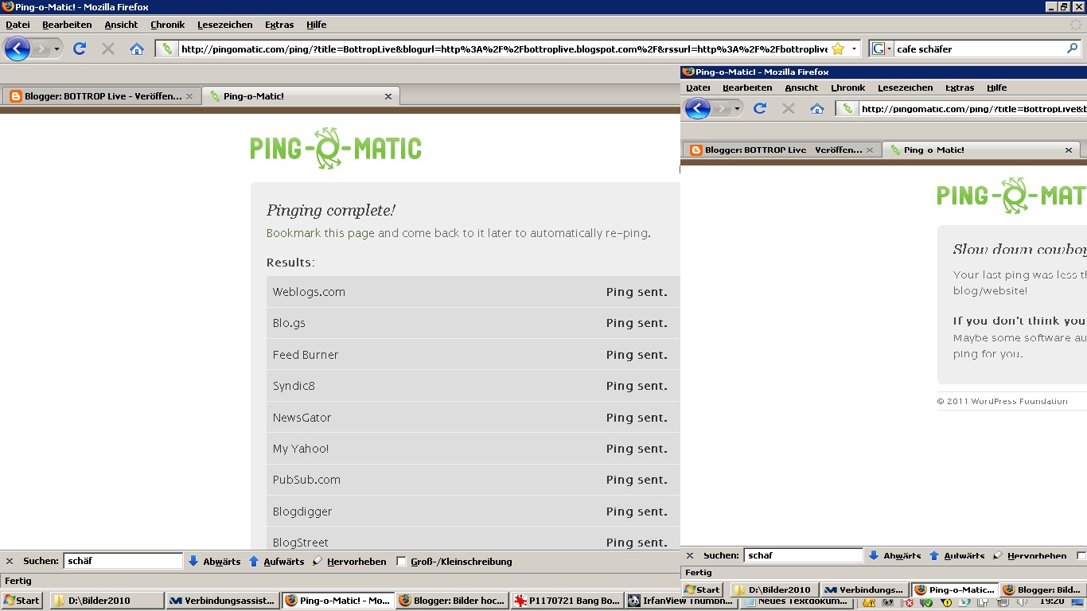This screenshot has height=611, width=1087.
Task: Reload the page in the right Firefox window
Action: pyautogui.click(x=760, y=108)
